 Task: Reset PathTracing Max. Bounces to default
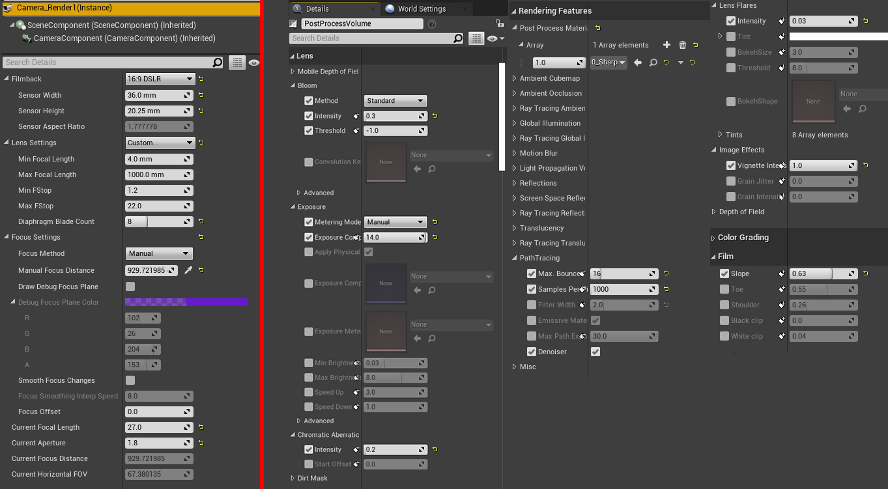pyautogui.click(x=666, y=273)
